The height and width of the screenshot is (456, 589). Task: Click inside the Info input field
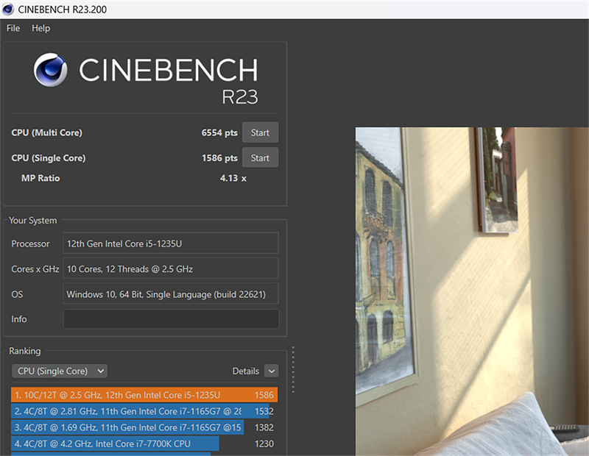coord(171,318)
